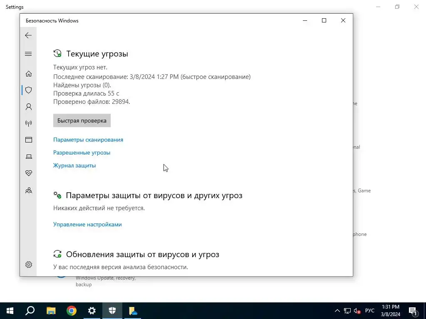Screen dimensions: 426x319
Task: Click the Обновления защиты refresh icon
Action: coord(57,254)
